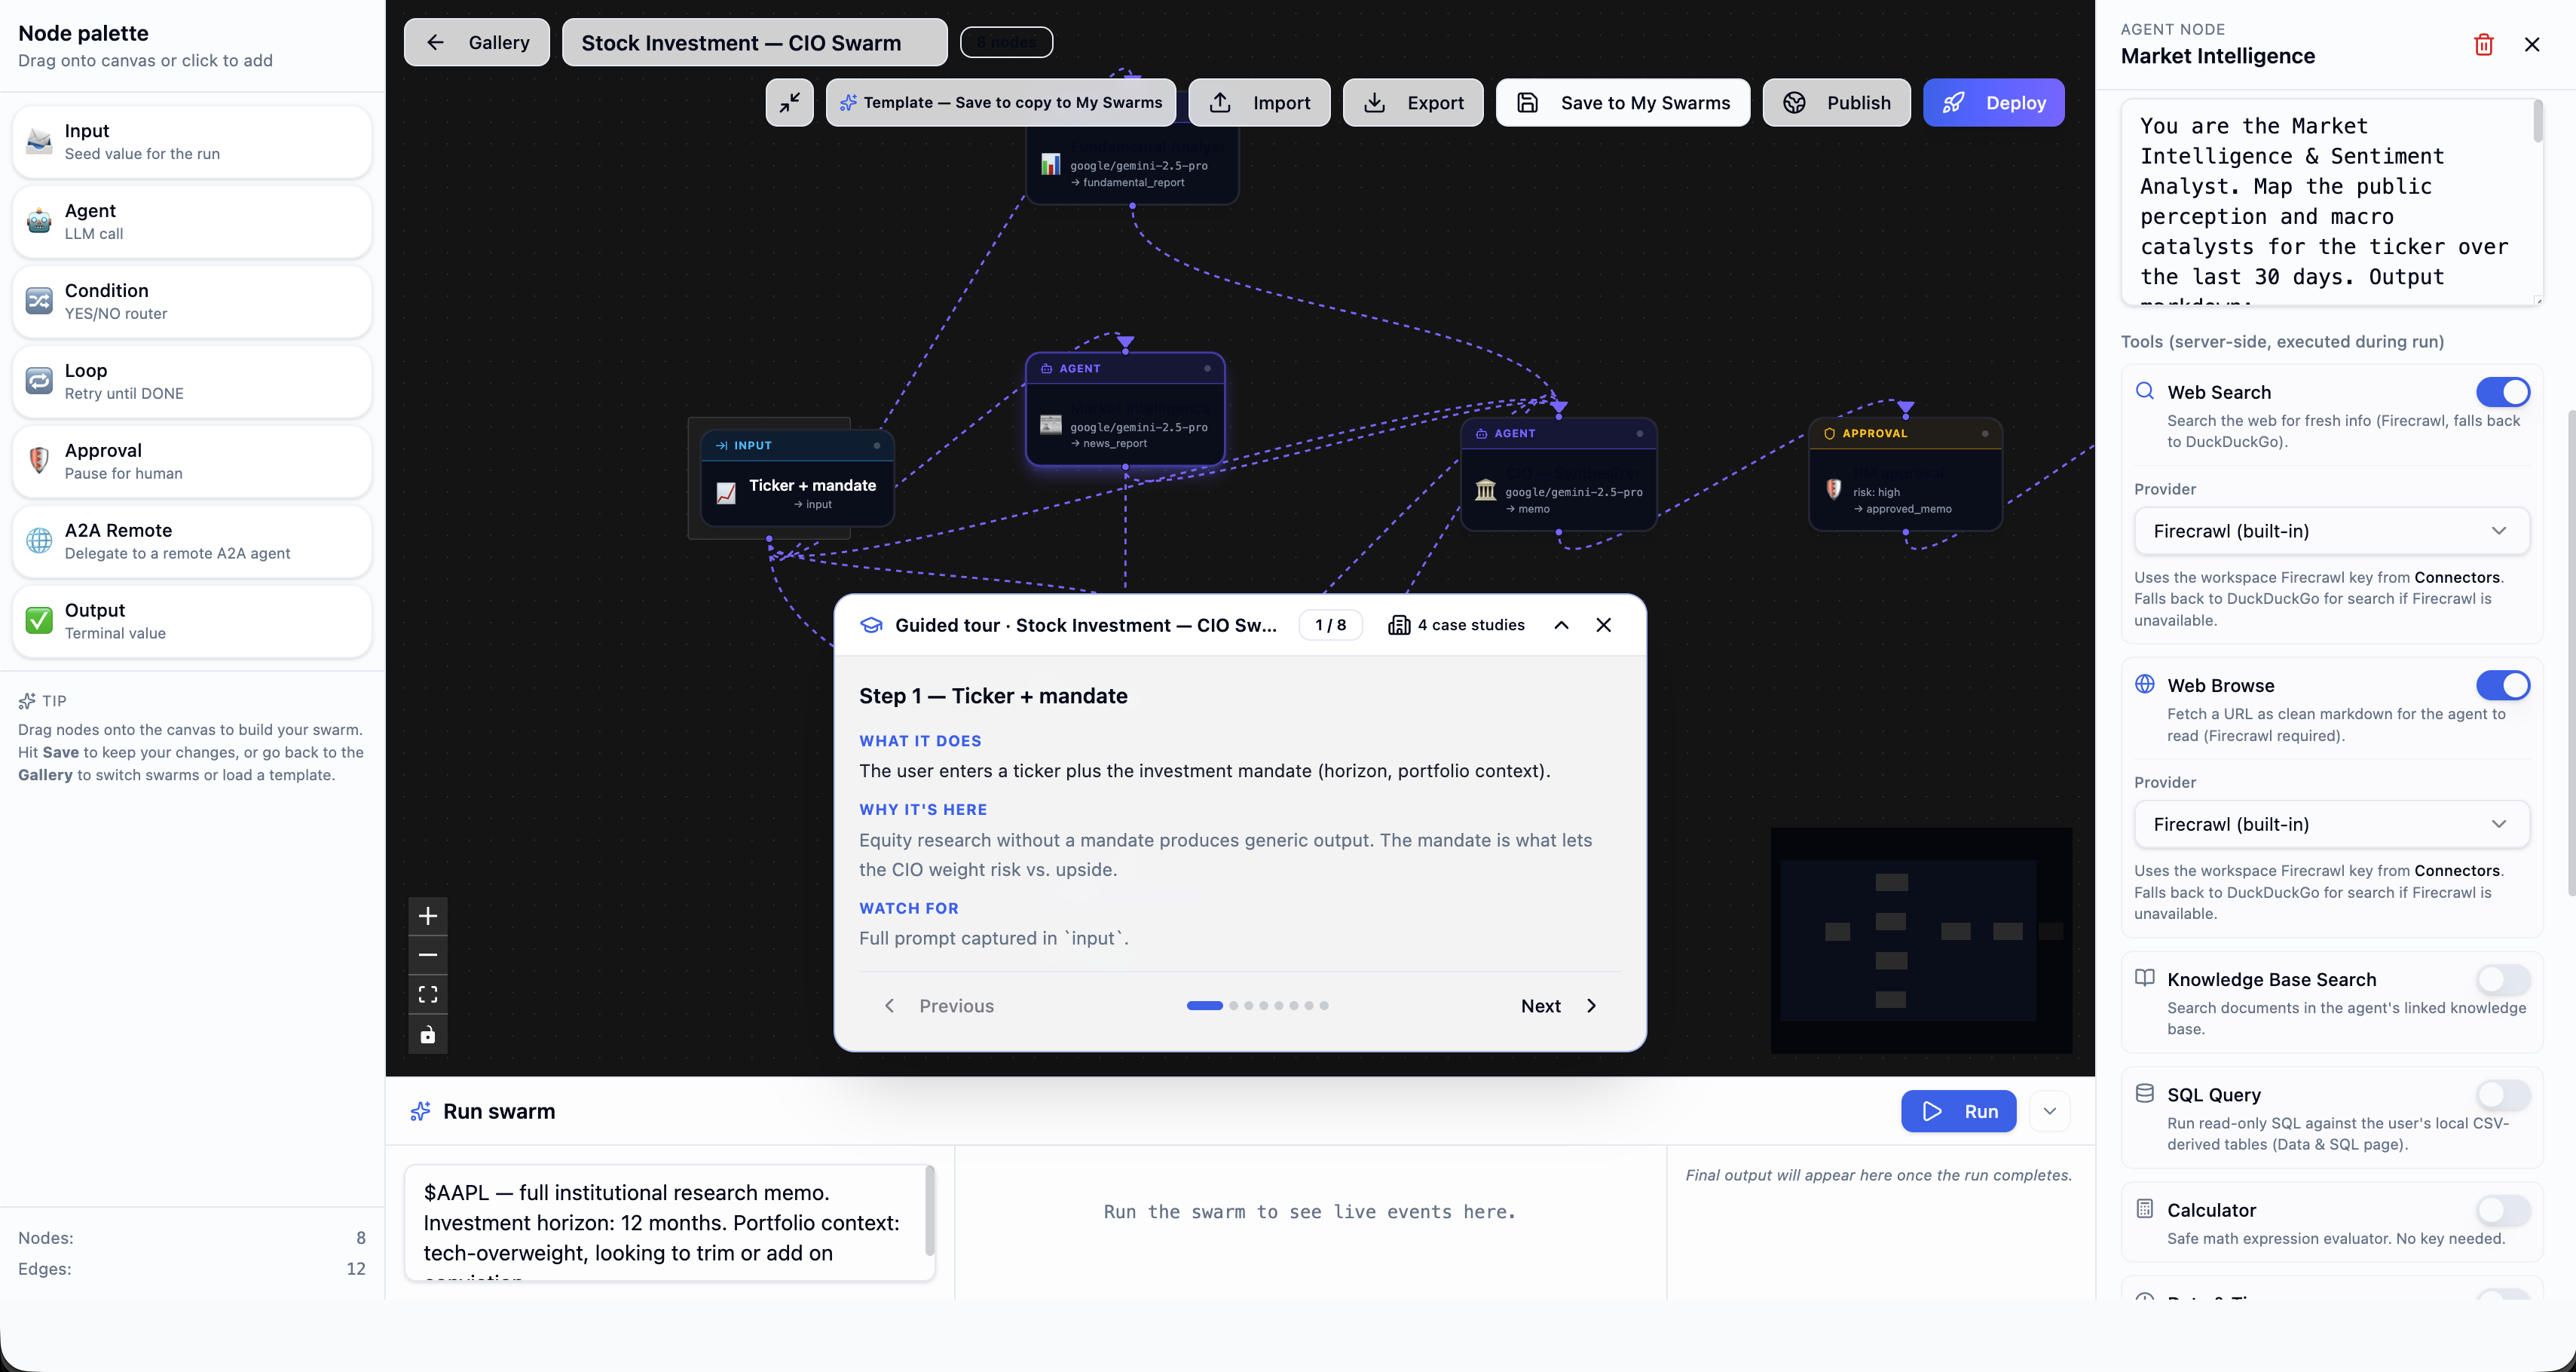
Task: Add an Approval pause node
Action: pos(190,461)
